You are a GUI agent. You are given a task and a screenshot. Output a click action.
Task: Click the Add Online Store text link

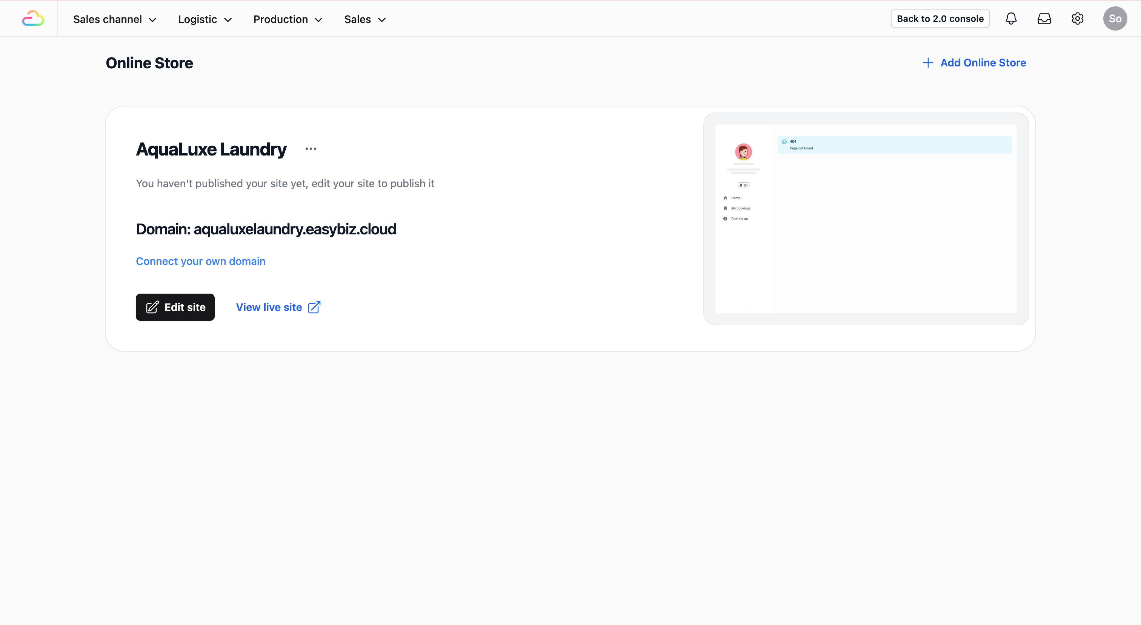pos(983,63)
